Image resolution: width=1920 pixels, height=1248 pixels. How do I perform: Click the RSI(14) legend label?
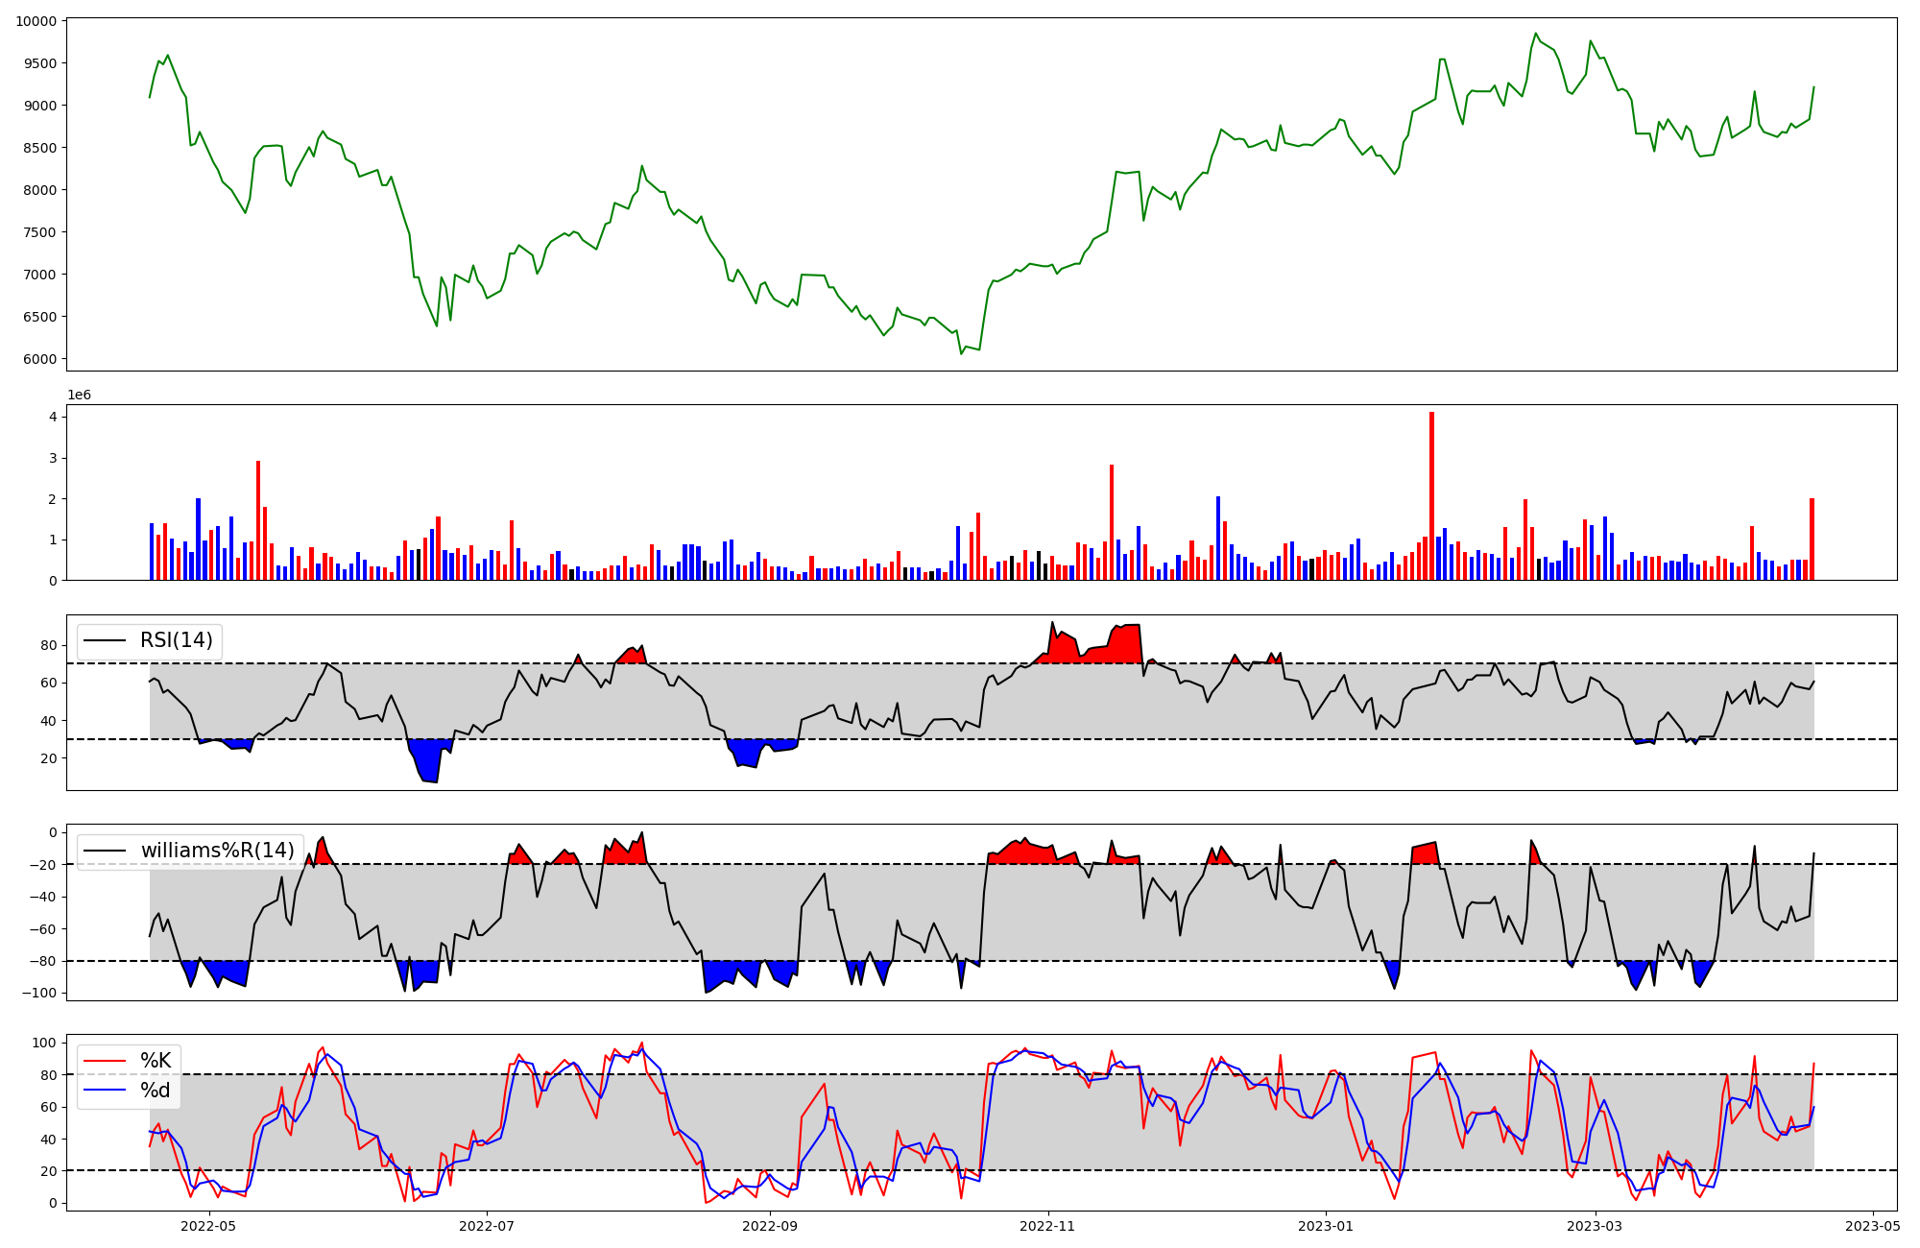(177, 640)
